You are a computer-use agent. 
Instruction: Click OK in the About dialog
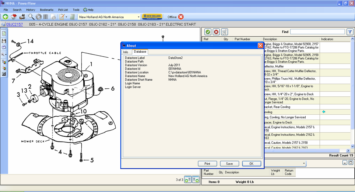click(252, 164)
